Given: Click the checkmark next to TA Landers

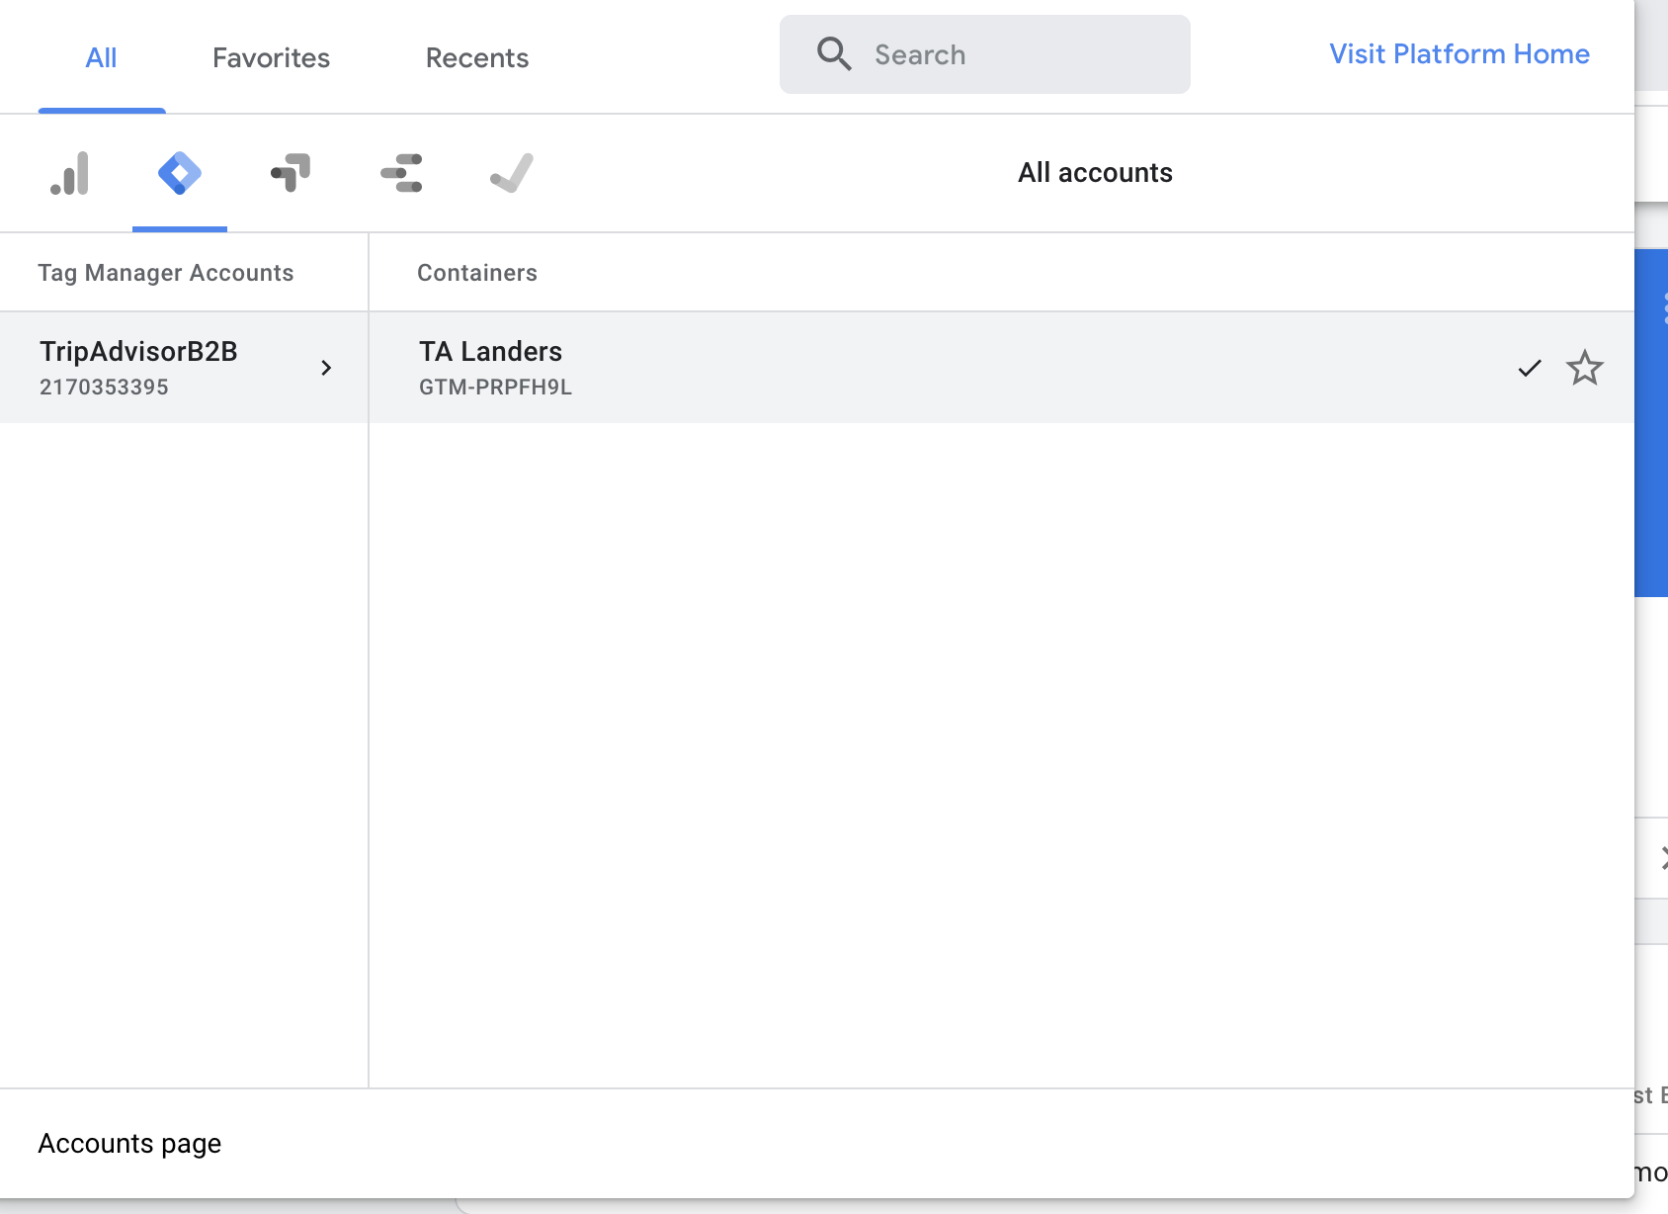Looking at the screenshot, I should (x=1530, y=368).
